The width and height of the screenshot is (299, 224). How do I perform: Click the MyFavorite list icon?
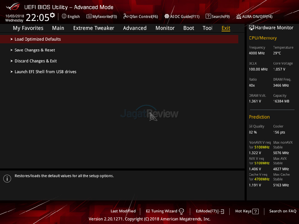click(89, 16)
